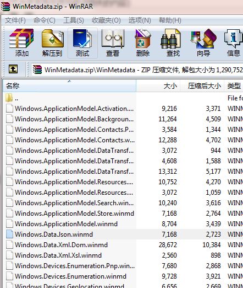Click the compressed size value 5,177
This screenshot has height=288, width=243.
click(213, 172)
